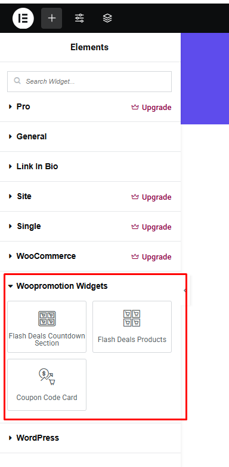
Task: Click crown icon next to Pro Upgrade
Action: click(x=135, y=107)
